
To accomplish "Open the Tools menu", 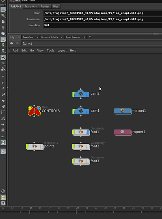I will click(50, 51).
